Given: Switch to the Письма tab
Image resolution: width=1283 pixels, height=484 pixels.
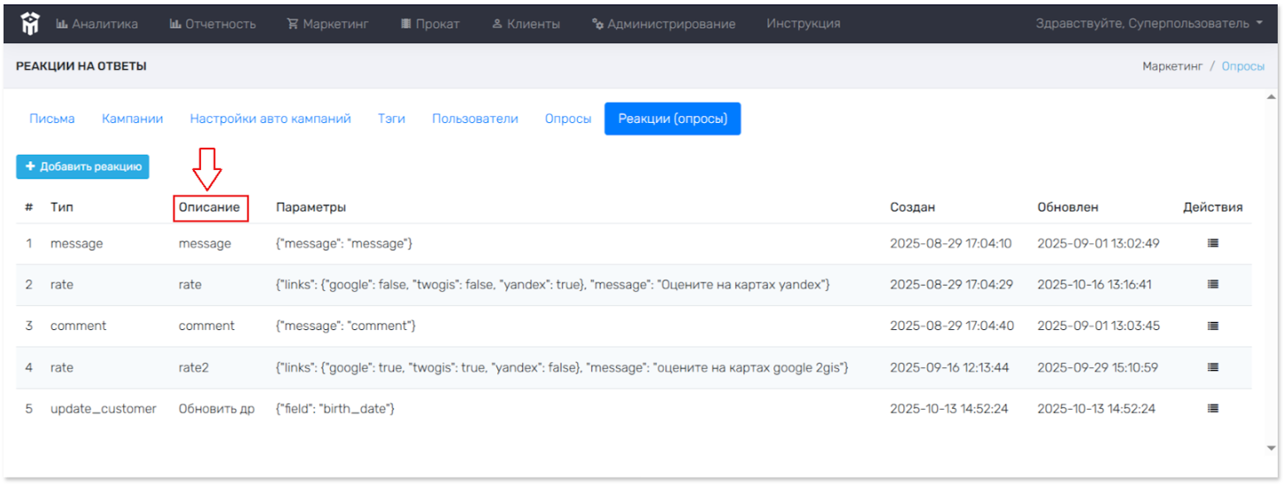Looking at the screenshot, I should (52, 119).
